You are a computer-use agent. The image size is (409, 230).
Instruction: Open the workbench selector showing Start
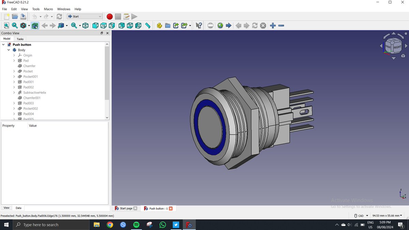(85, 16)
